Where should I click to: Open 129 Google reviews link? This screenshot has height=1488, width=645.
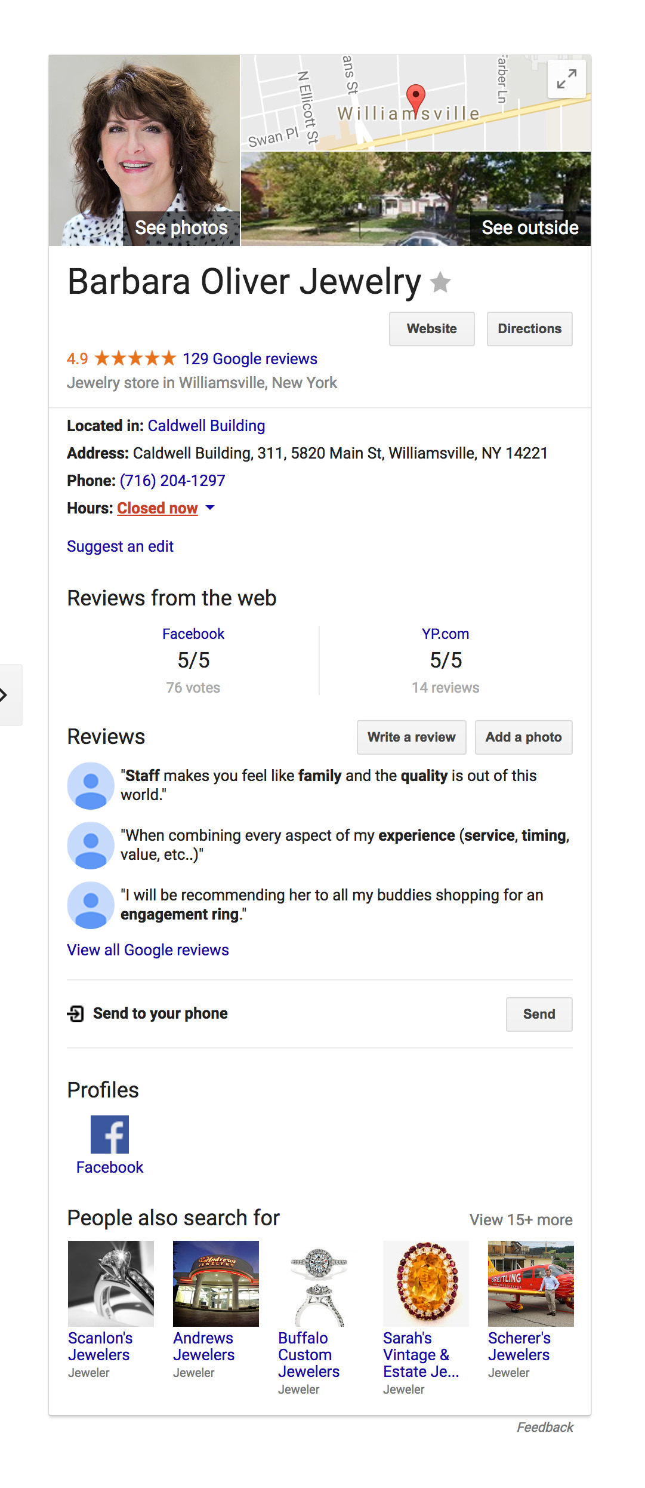[250, 359]
